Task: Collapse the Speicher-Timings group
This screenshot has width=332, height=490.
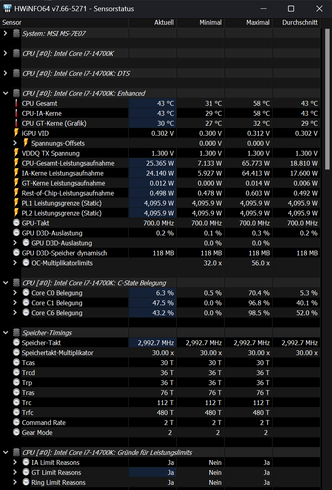Action: (6, 333)
